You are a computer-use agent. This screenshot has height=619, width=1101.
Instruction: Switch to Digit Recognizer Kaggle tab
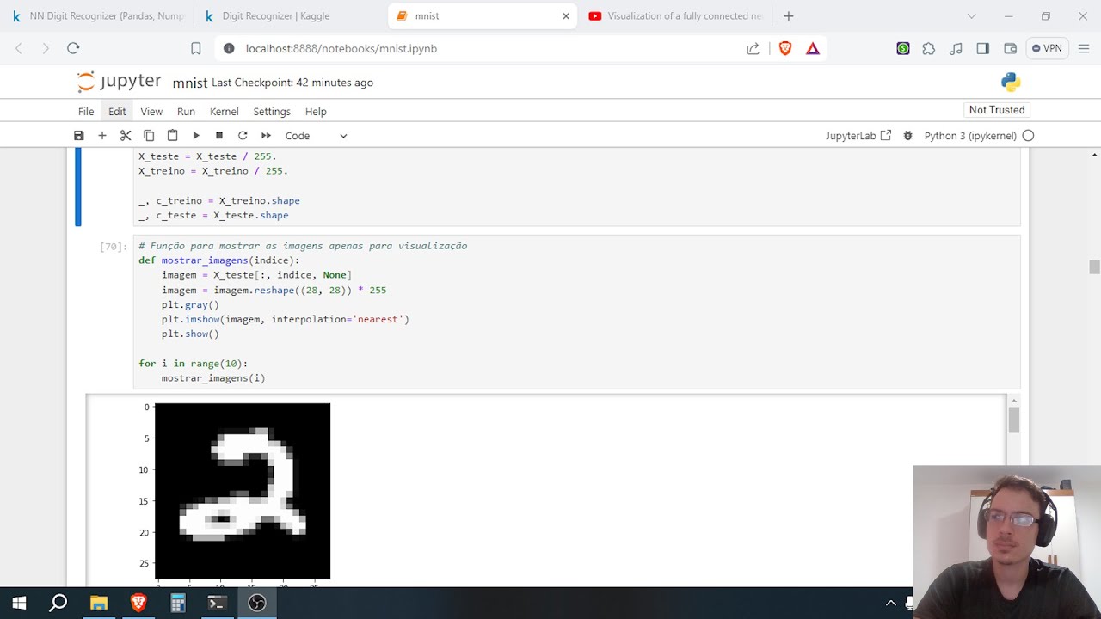[290, 15]
